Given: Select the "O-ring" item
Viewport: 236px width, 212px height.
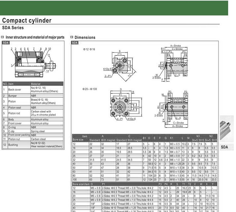Looking at the screenshot, I should (x=12, y=127).
